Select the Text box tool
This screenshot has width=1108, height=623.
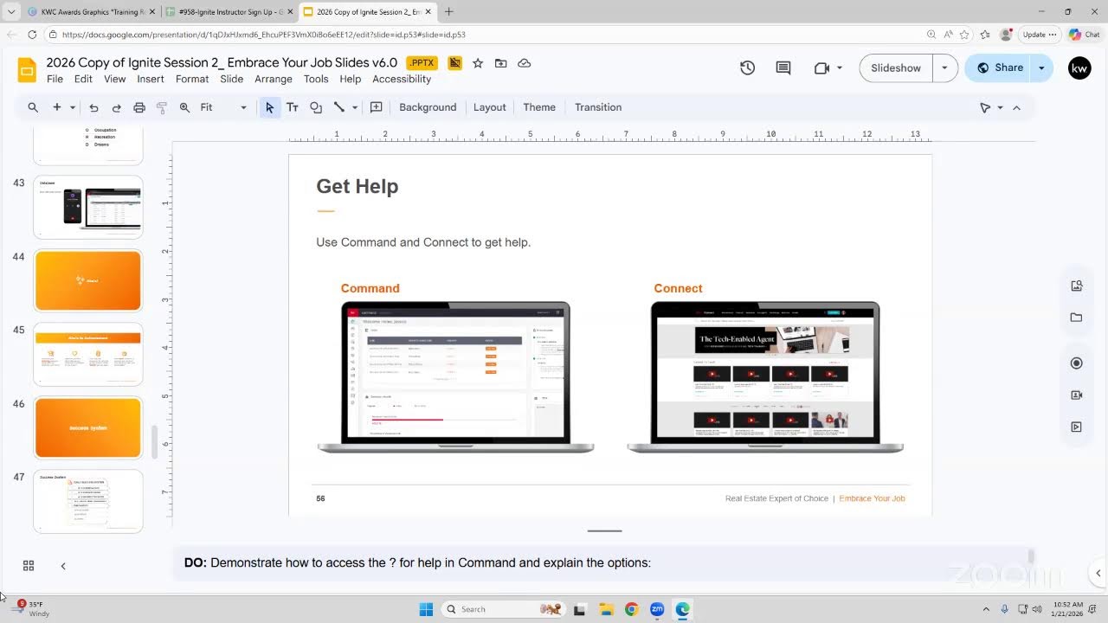[293, 107]
